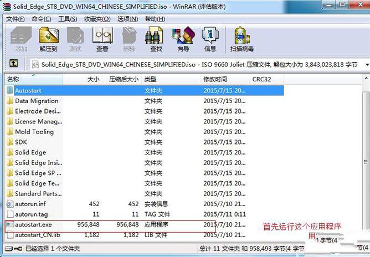The height and width of the screenshot is (257, 370).
Task: Select the Solid Edge Te... folder row
Action: pos(145,183)
